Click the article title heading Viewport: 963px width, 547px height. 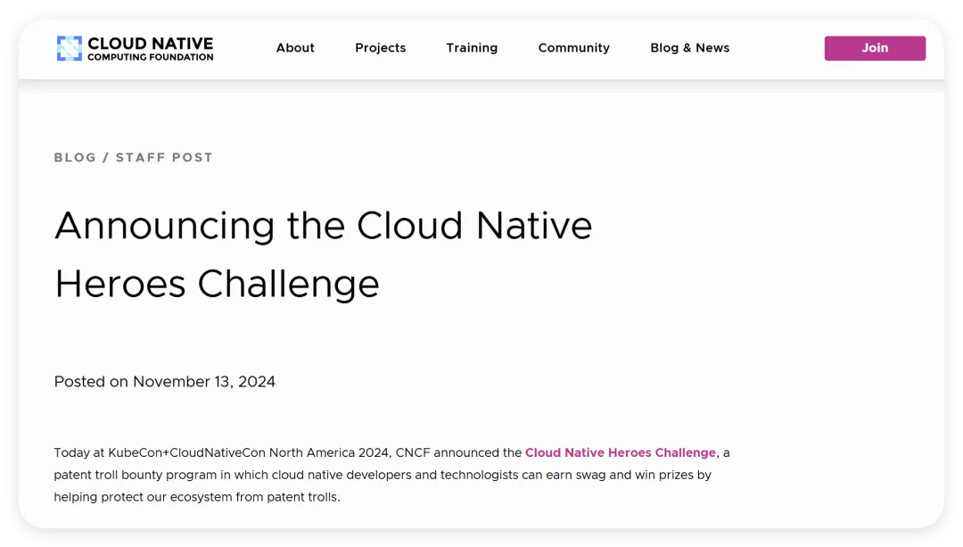point(323,254)
